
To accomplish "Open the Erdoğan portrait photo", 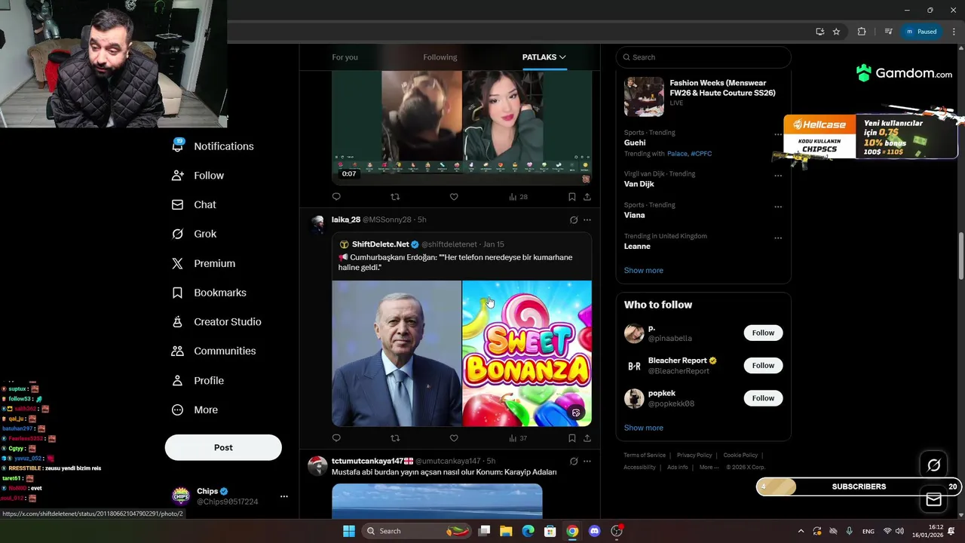I will (397, 354).
